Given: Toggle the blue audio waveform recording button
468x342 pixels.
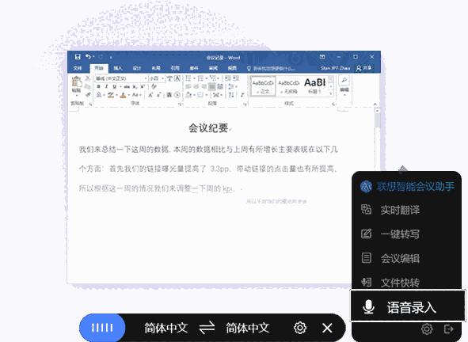Looking at the screenshot, I should 102,328.
